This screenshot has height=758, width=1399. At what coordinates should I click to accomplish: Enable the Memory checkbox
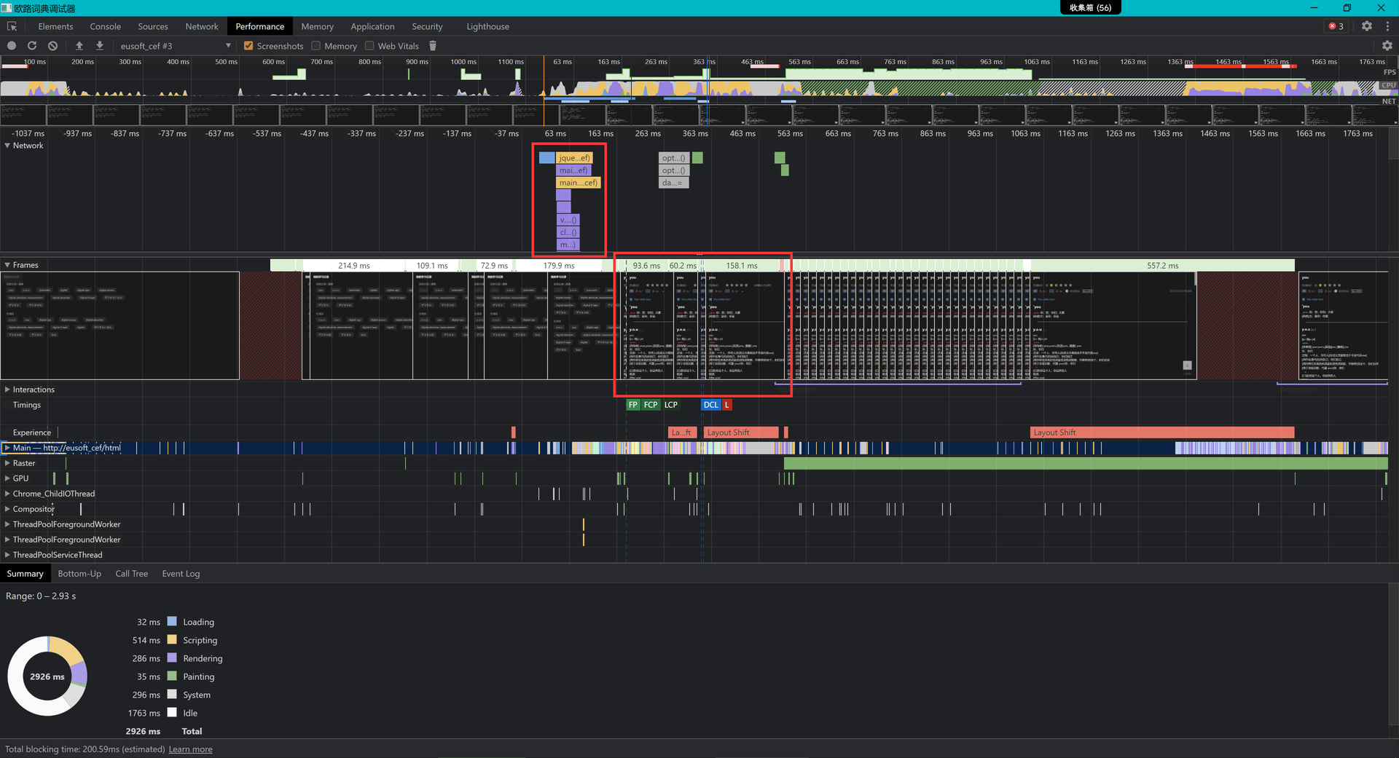pos(316,46)
